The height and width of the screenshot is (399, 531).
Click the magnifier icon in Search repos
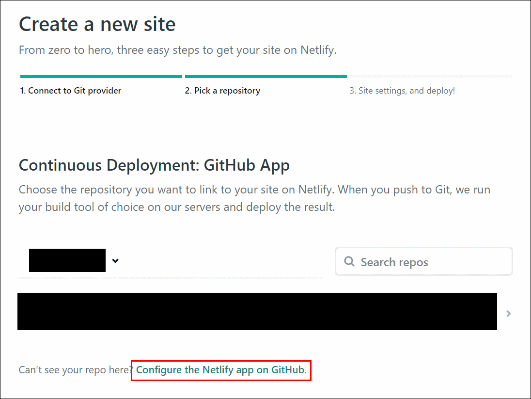point(349,261)
